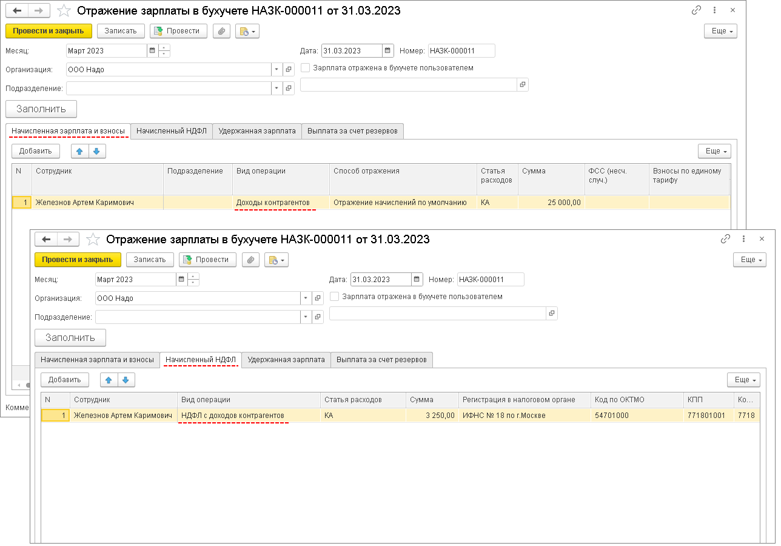The height and width of the screenshot is (546, 781).
Task: Click Записать in the front window
Action: point(150,260)
